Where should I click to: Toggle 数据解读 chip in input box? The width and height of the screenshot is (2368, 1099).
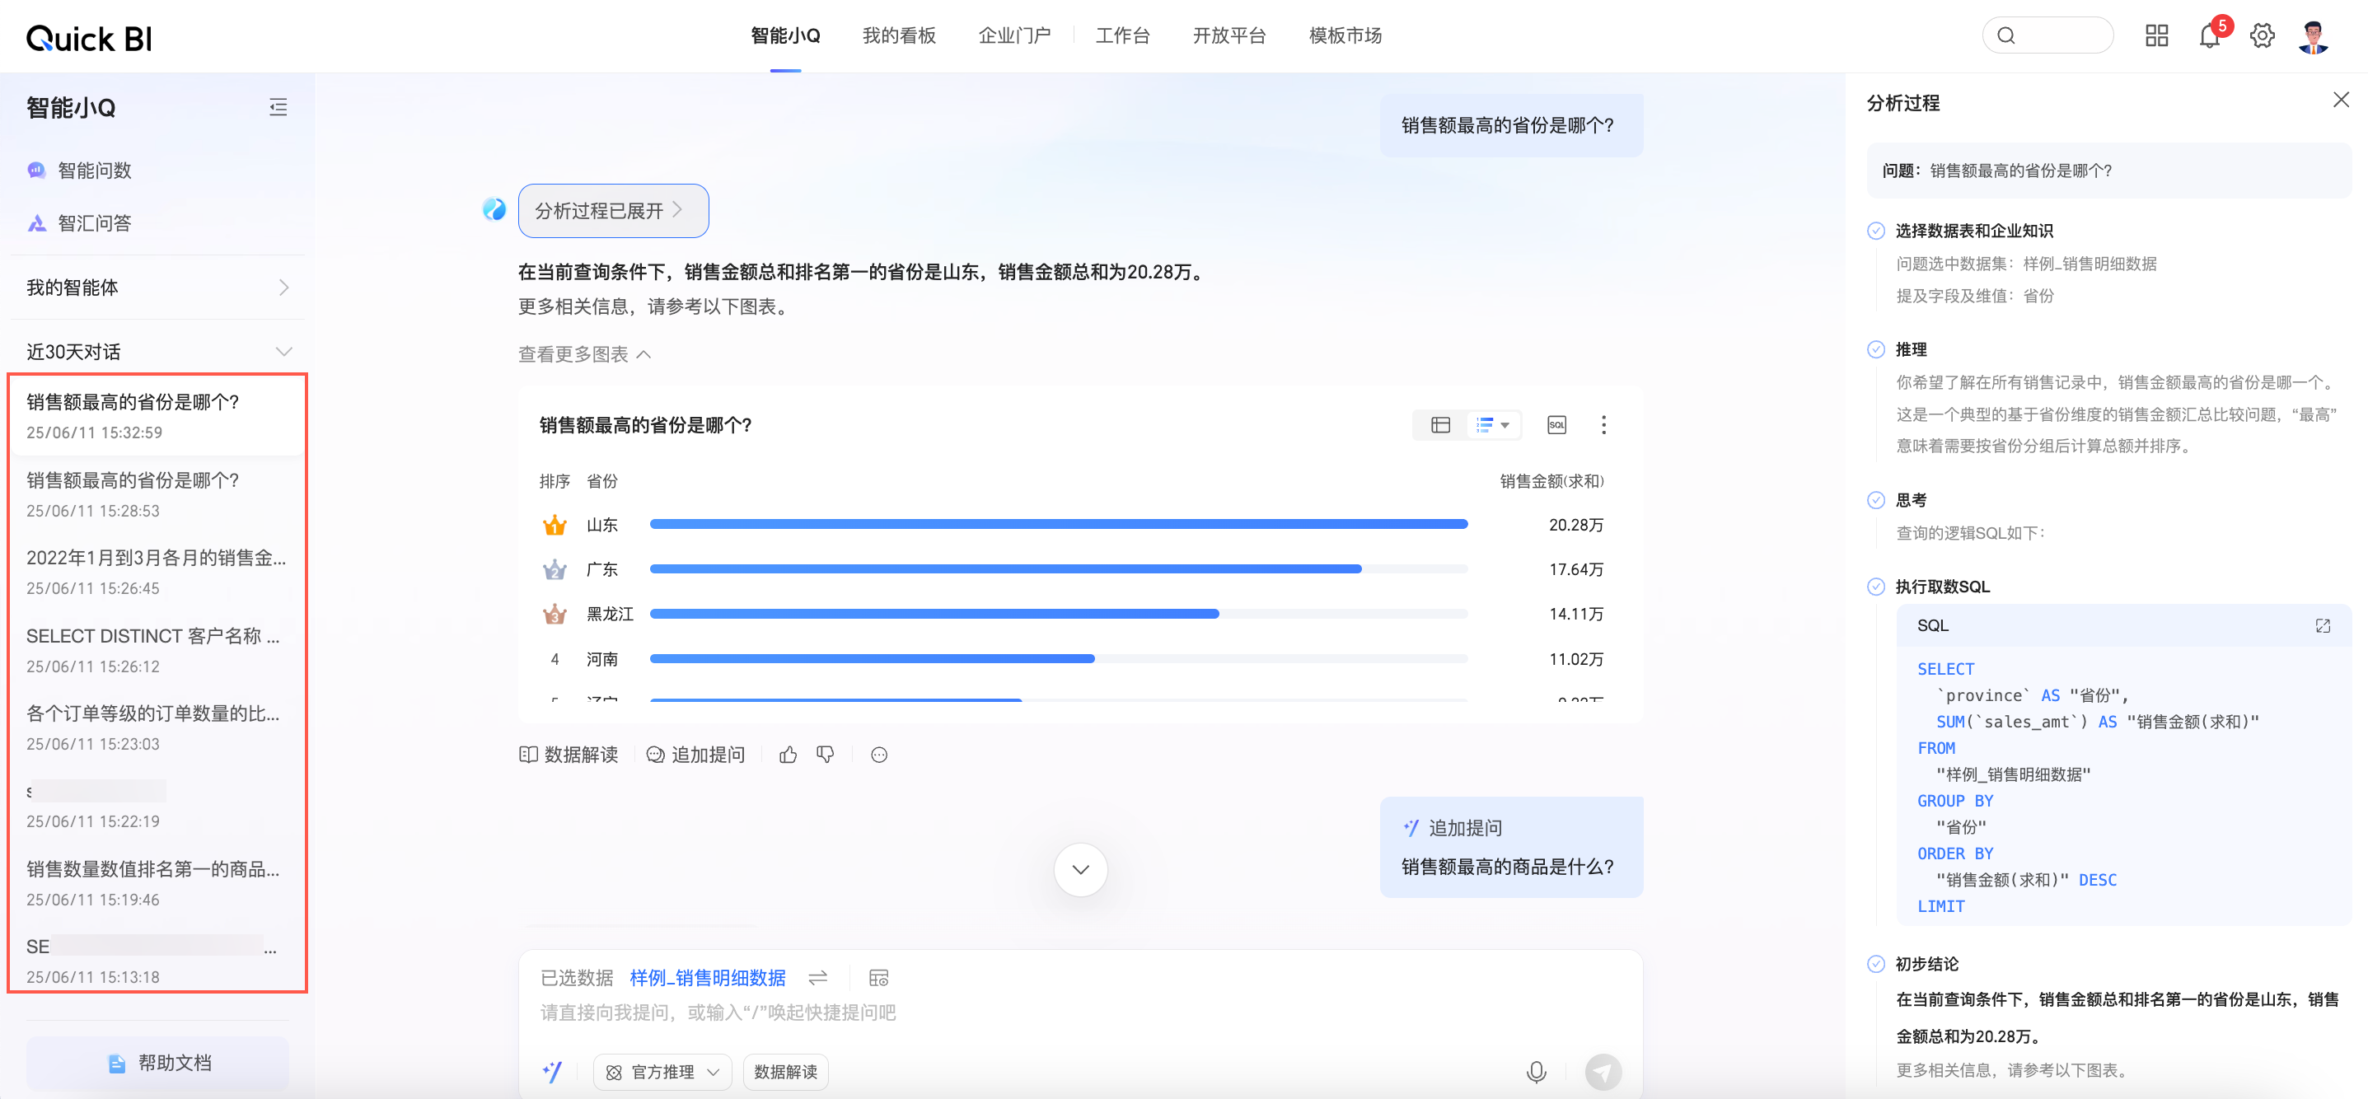point(785,1072)
